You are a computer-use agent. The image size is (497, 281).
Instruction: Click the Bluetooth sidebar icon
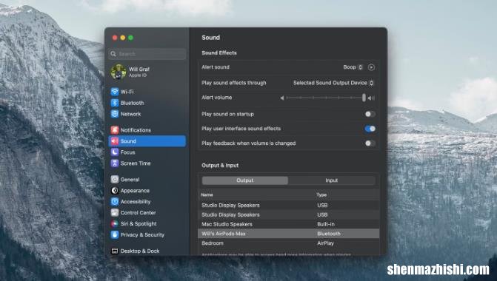tap(115, 103)
